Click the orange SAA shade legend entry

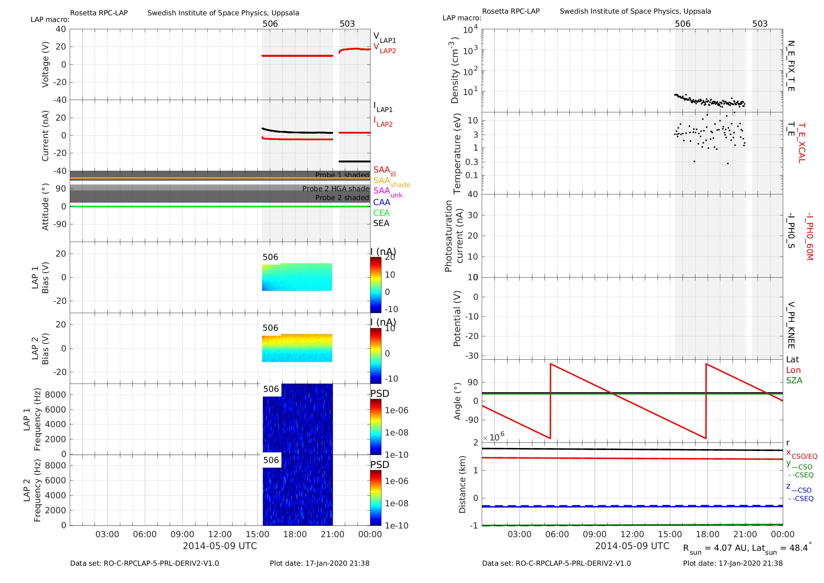[391, 182]
